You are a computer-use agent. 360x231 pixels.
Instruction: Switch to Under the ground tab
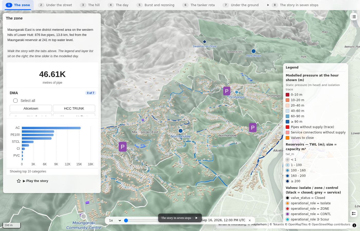(241, 5)
